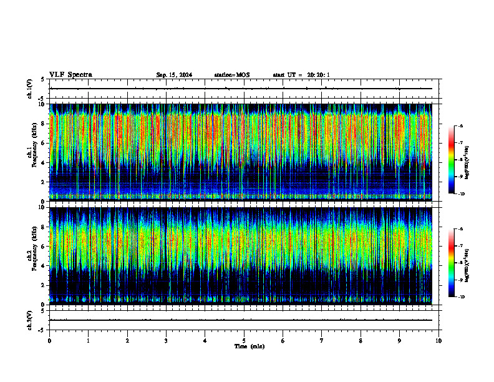This screenshot has height=382, width=494.
Task: Click the ch.1 voltage waveform trace
Action: [241, 89]
